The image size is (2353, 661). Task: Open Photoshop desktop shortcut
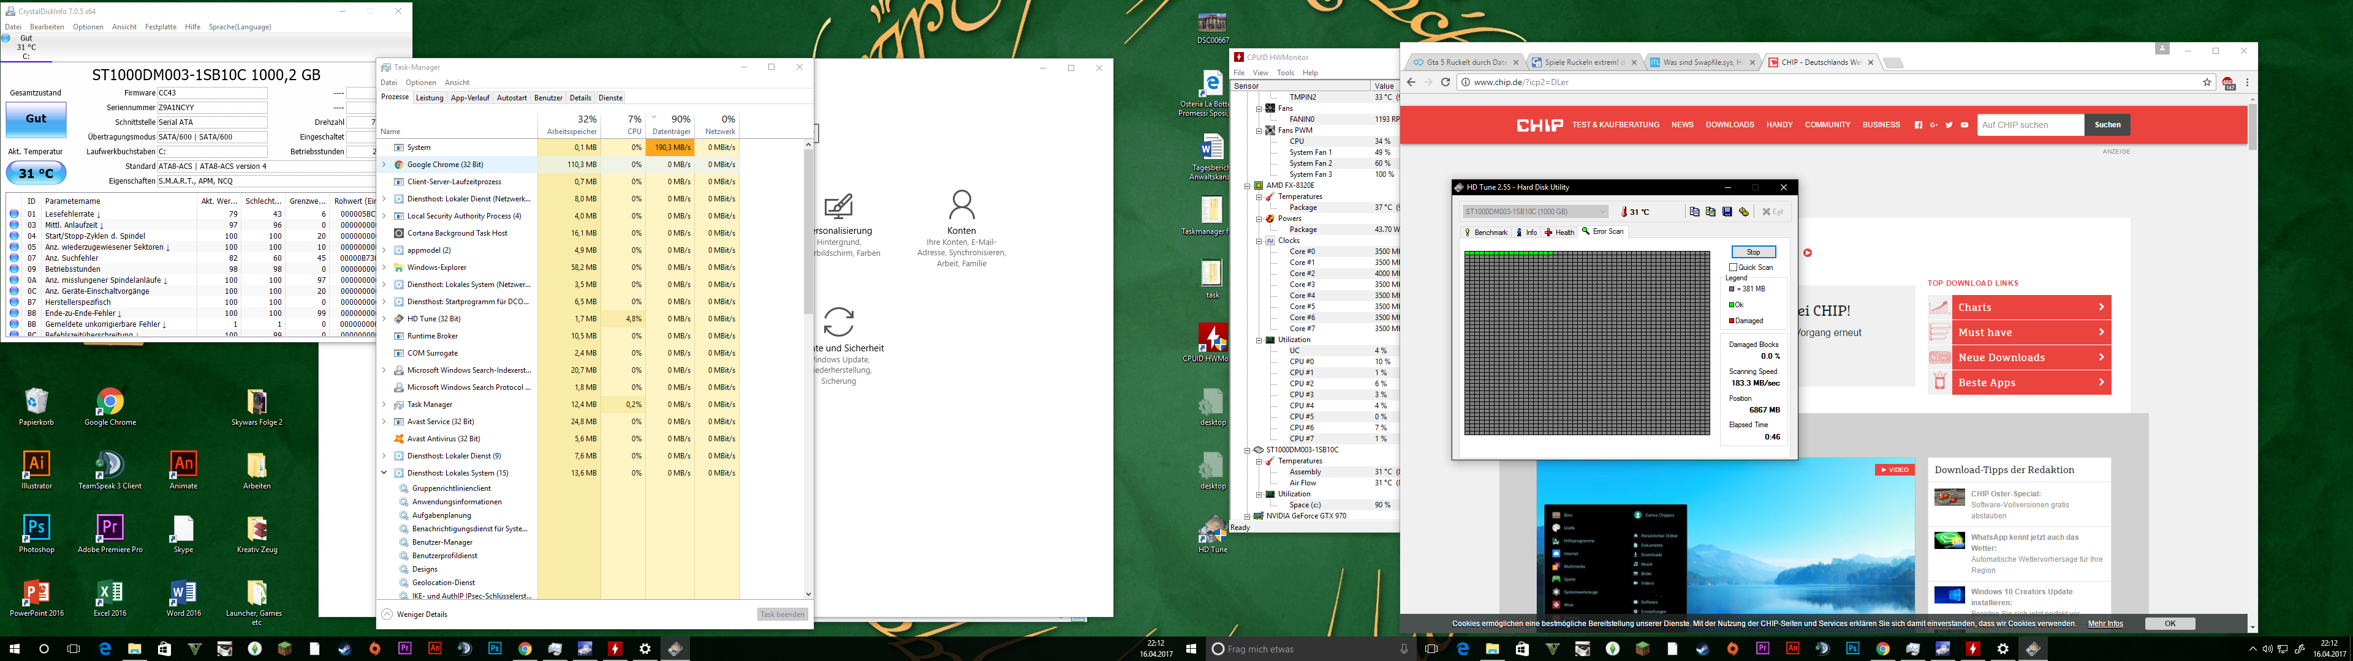(37, 529)
